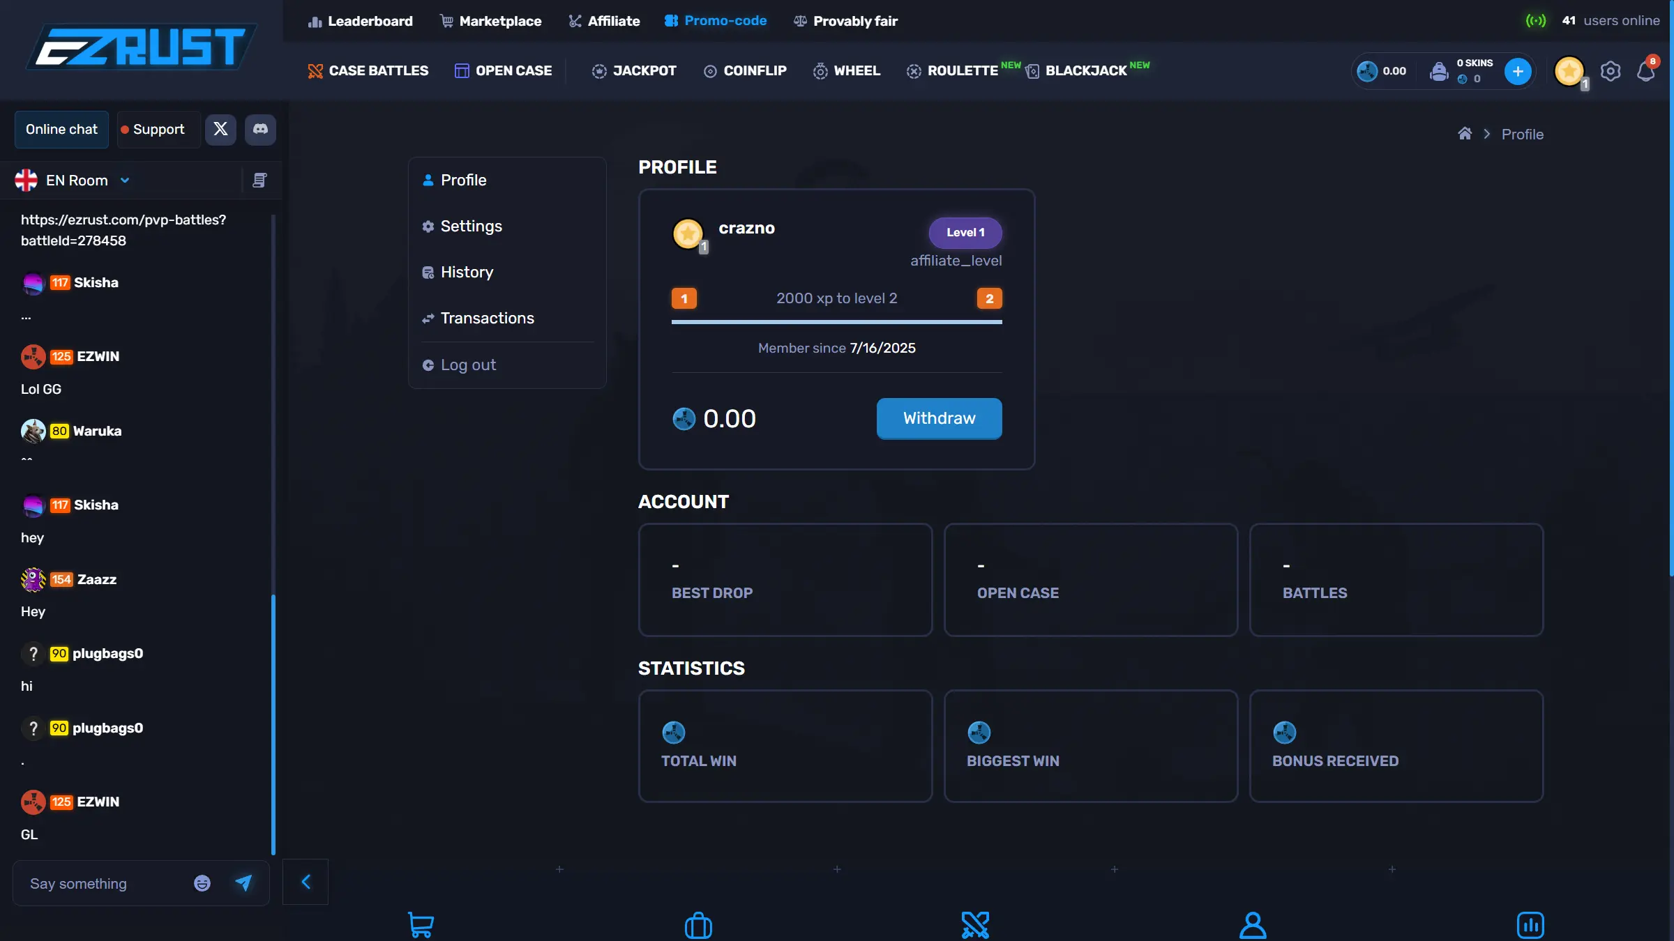The width and height of the screenshot is (1674, 941).
Task: Open the Wheel game
Action: pos(847,71)
